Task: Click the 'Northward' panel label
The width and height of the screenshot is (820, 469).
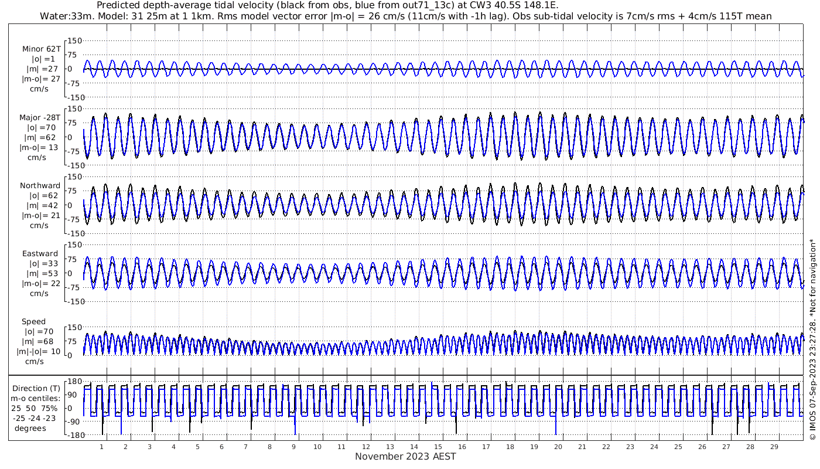Action: click(40, 185)
